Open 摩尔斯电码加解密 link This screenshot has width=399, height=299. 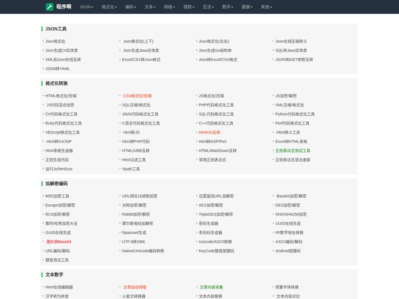(x=137, y=224)
